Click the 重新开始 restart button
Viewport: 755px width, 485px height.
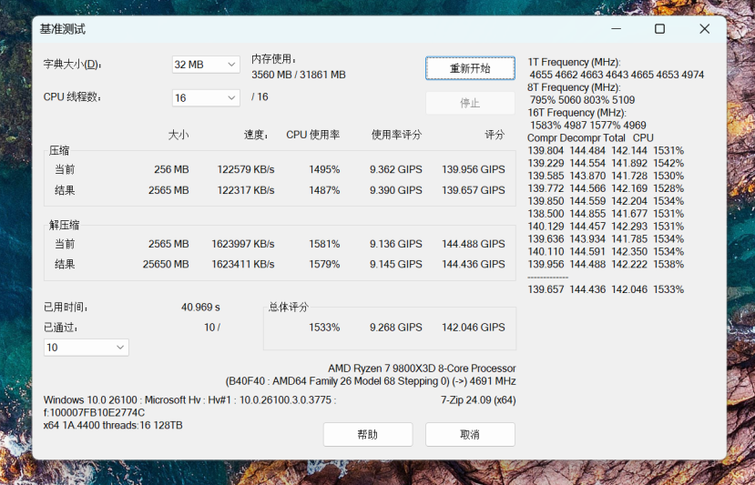coord(470,68)
